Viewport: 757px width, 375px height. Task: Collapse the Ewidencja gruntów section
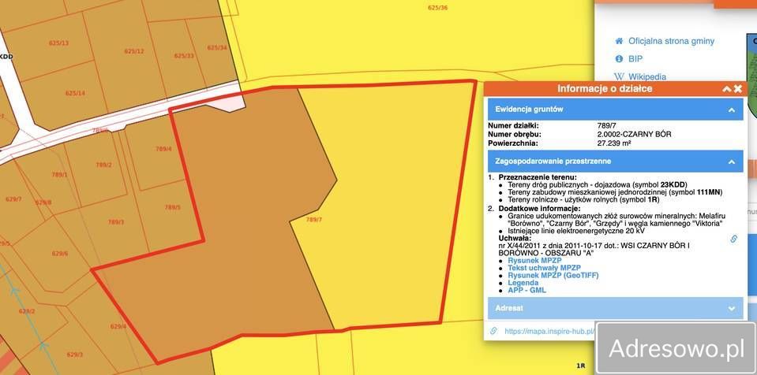click(615, 110)
